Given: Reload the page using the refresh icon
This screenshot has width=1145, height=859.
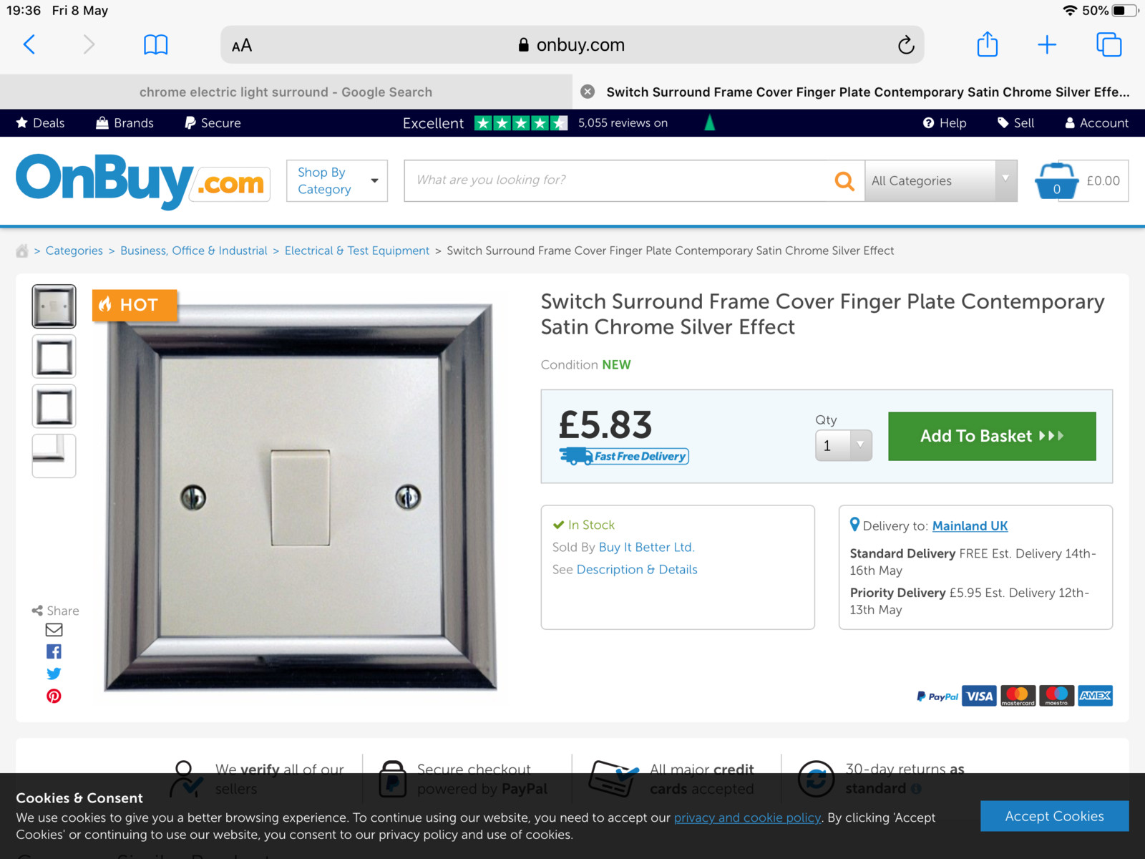Looking at the screenshot, I should point(906,45).
